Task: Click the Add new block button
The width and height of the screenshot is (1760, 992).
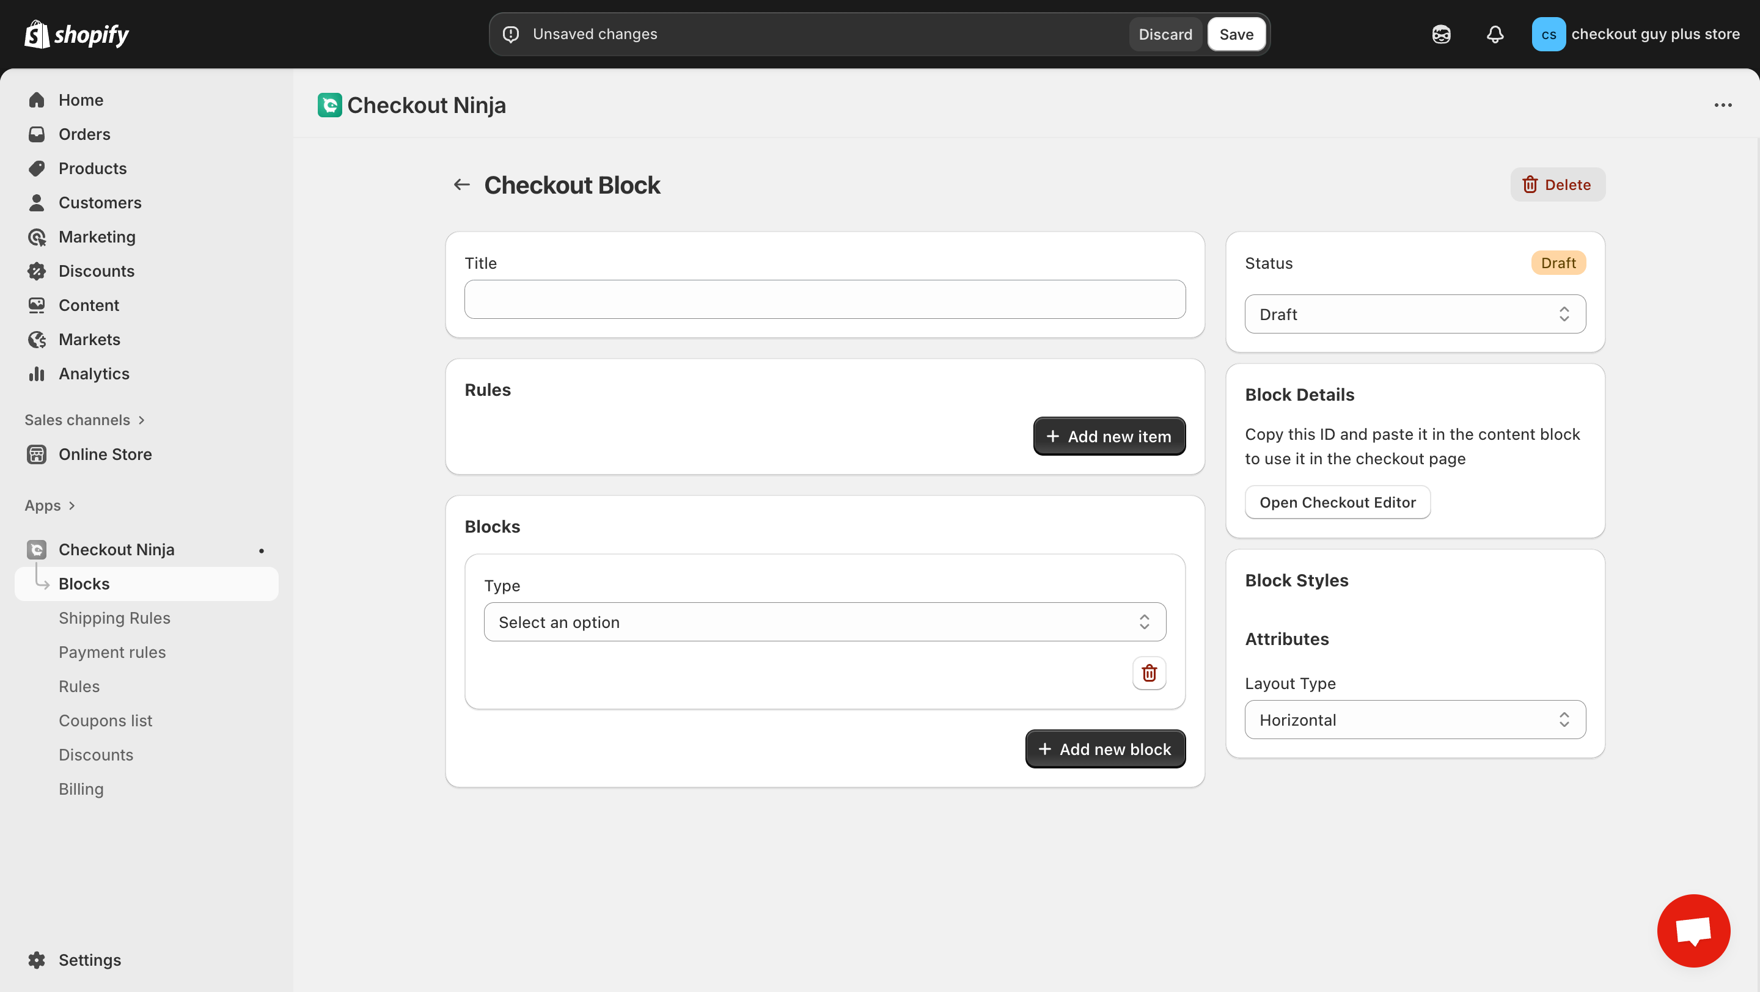Action: tap(1105, 748)
